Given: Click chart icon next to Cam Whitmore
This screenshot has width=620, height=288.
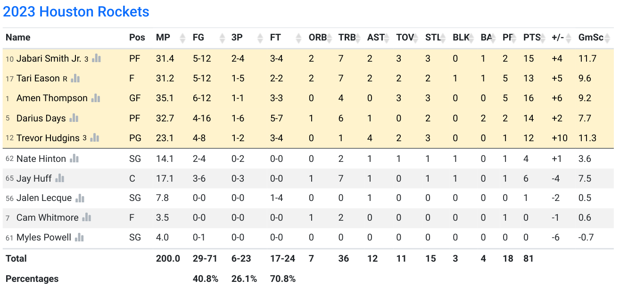Looking at the screenshot, I should [x=87, y=217].
